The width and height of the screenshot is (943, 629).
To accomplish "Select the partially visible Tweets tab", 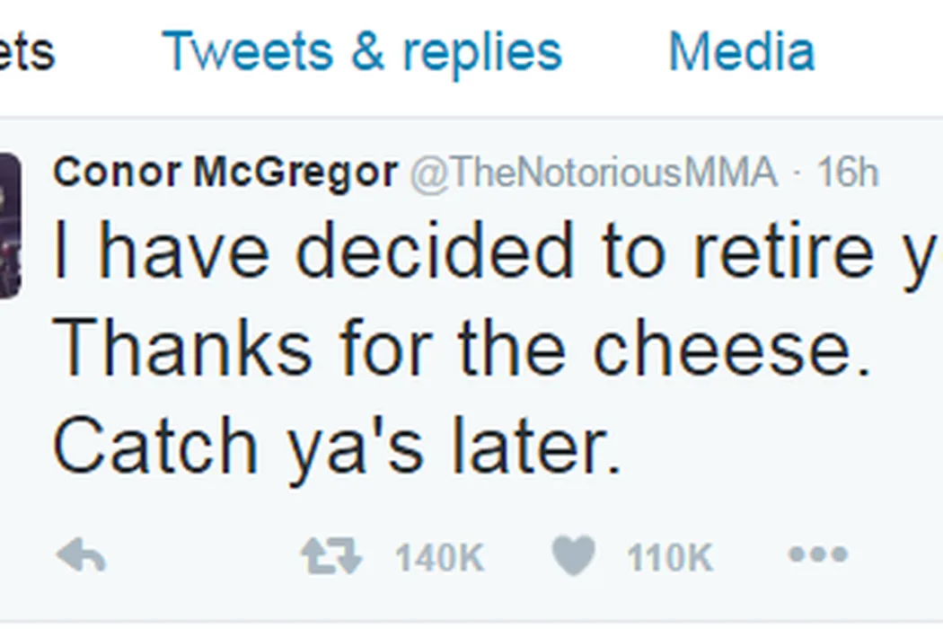I will point(27,52).
